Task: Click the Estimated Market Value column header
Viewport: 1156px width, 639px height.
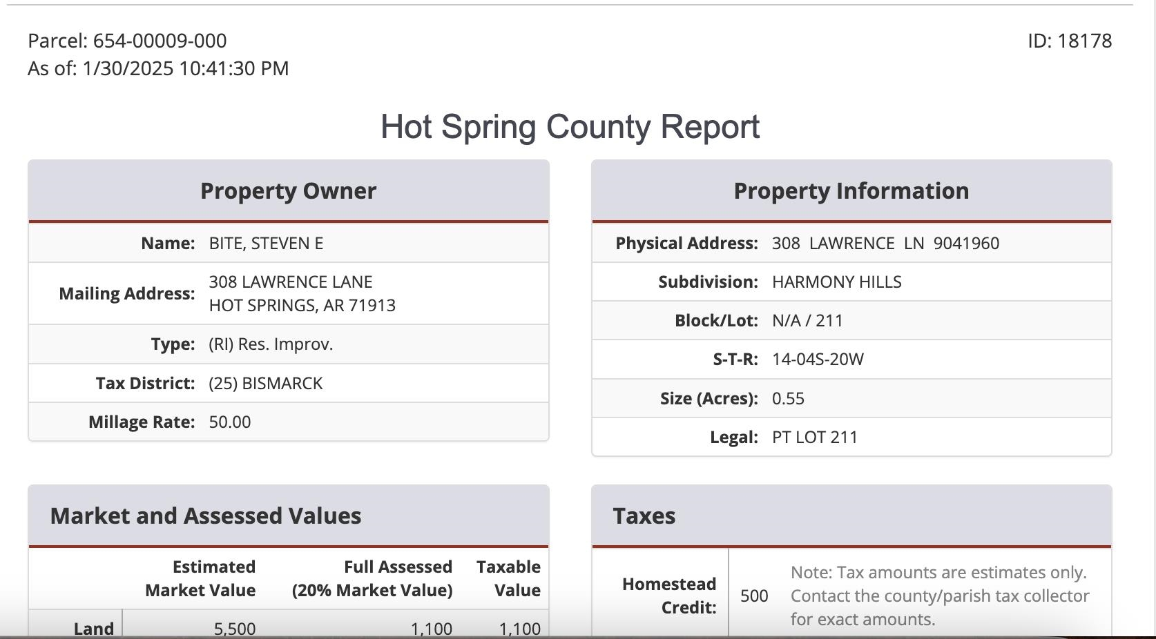Action: 200,578
